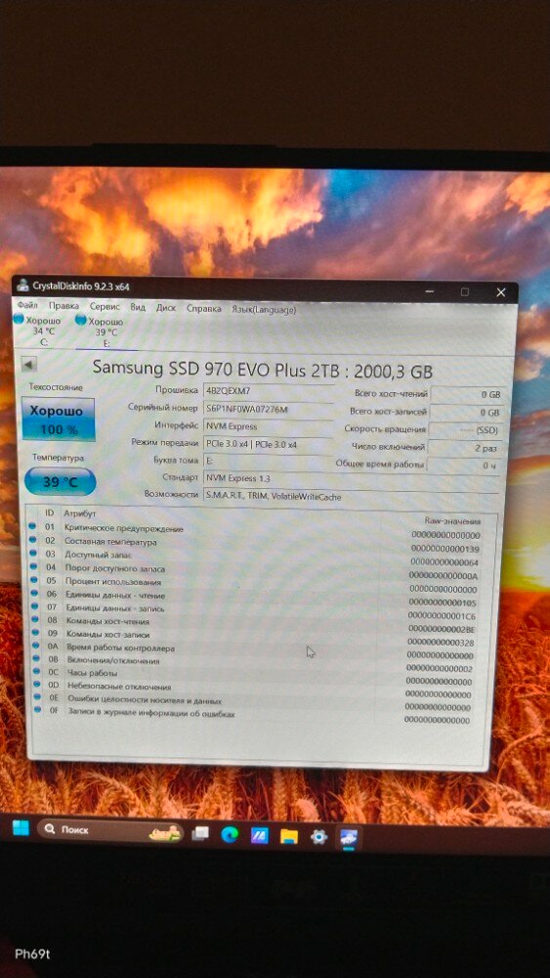Click the serial number field S6P1NF0WA07276M

tap(268, 409)
